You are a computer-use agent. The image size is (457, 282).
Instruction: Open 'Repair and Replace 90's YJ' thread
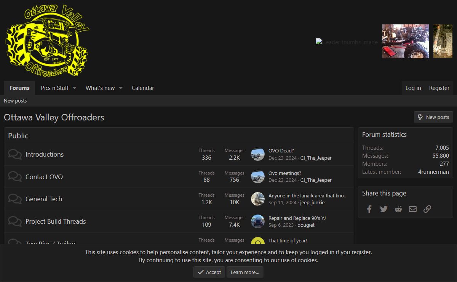point(297,218)
